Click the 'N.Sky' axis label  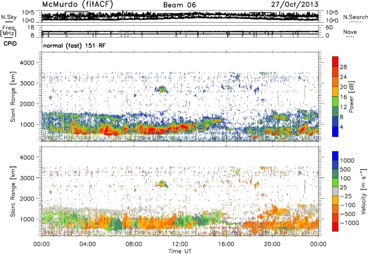tap(9, 17)
